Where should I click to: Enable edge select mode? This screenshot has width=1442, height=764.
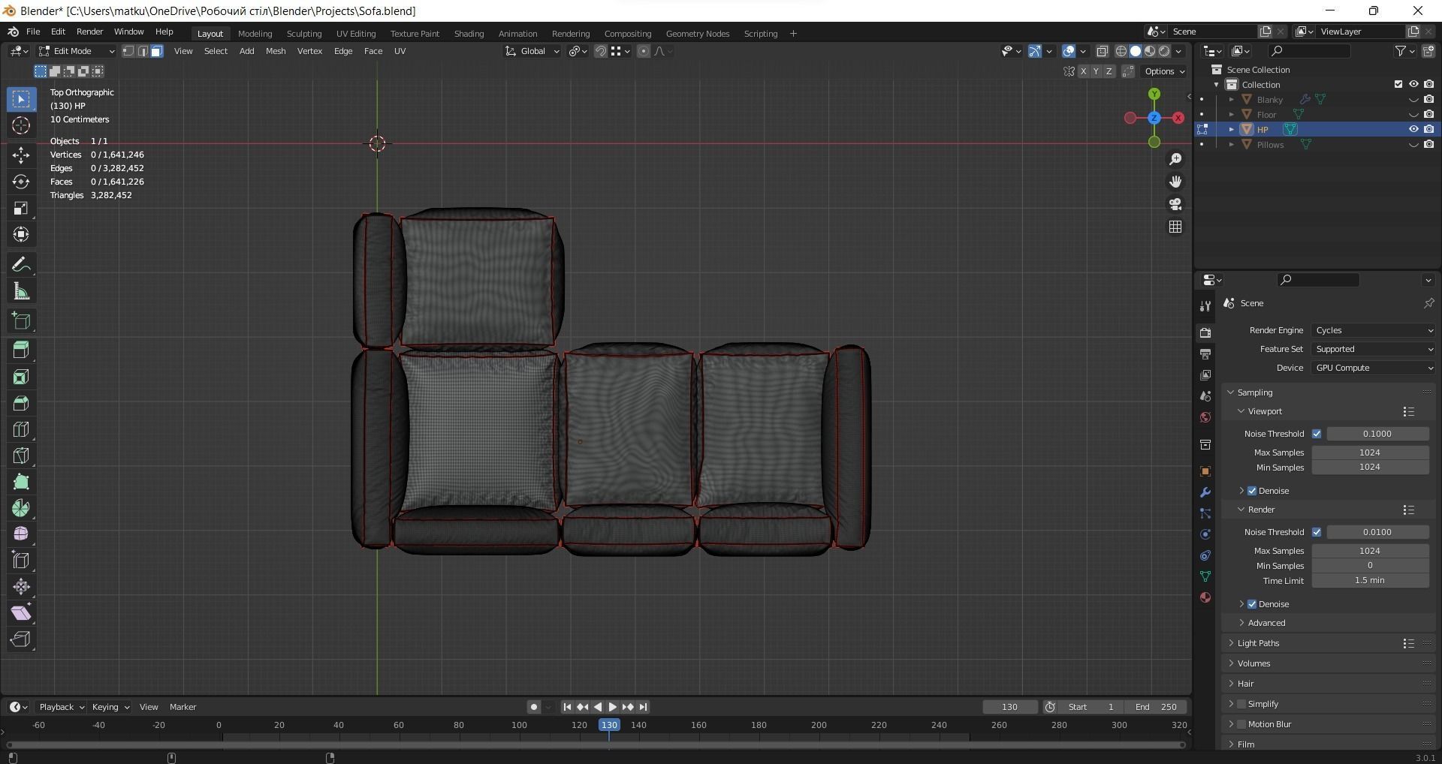[x=143, y=51]
